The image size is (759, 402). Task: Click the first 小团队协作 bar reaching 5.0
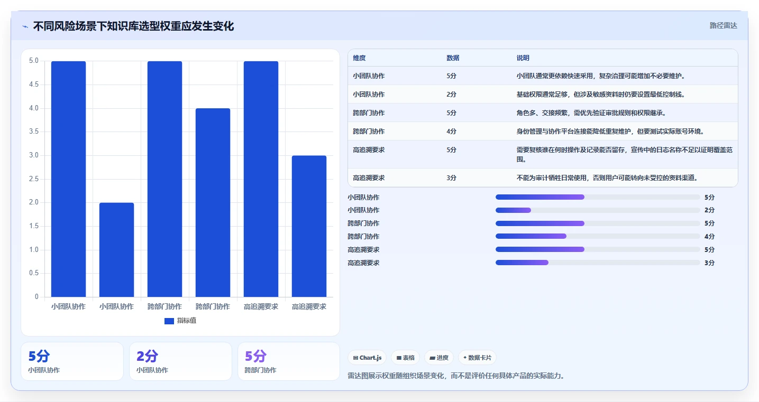click(x=68, y=179)
